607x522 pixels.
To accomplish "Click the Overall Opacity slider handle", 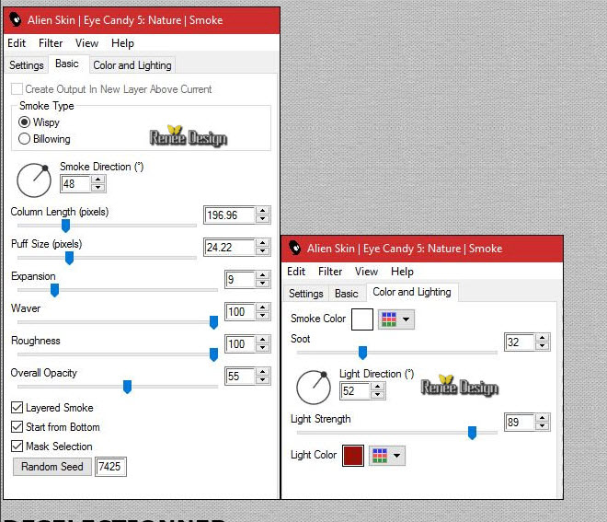I will tap(127, 387).
